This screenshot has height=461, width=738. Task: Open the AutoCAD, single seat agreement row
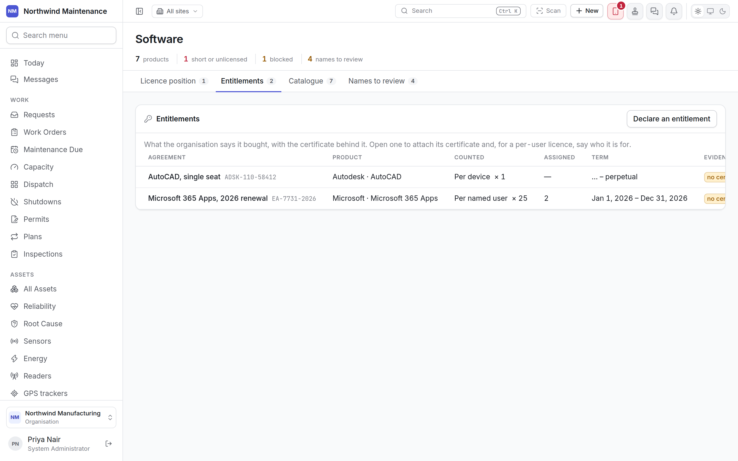tap(430, 177)
